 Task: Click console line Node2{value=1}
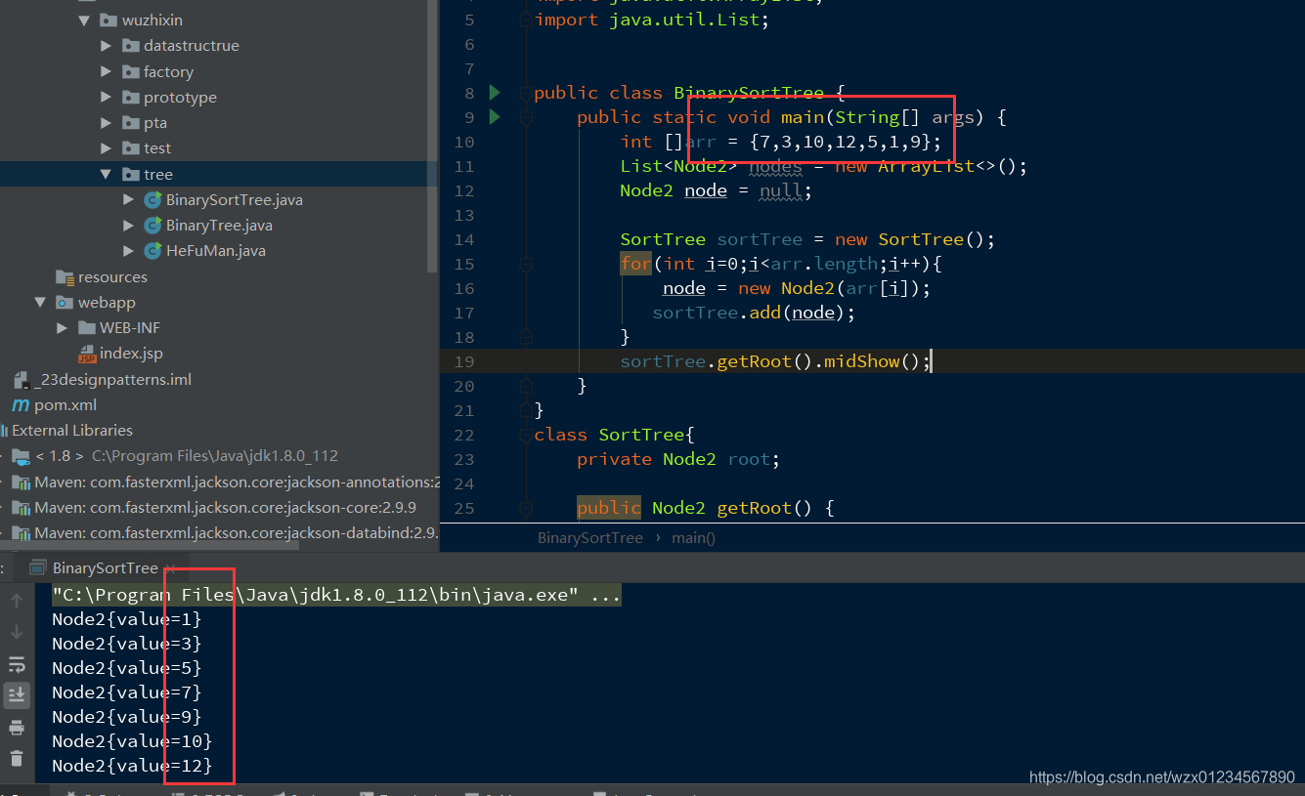click(127, 619)
